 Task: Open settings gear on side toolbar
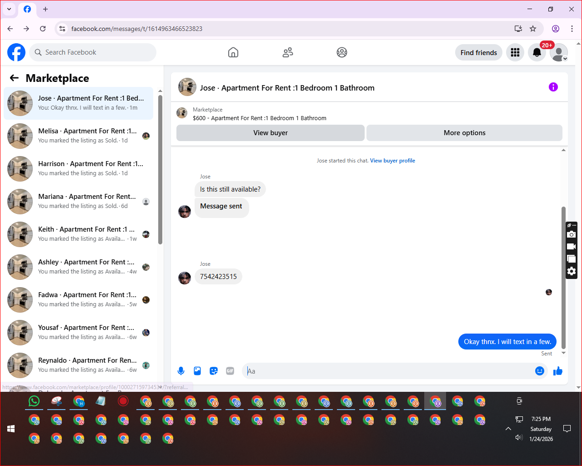(x=572, y=271)
